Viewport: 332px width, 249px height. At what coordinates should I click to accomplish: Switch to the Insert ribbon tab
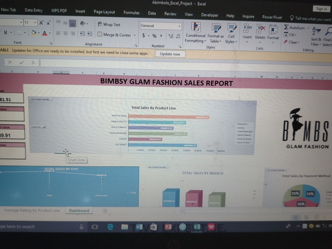(x=80, y=11)
